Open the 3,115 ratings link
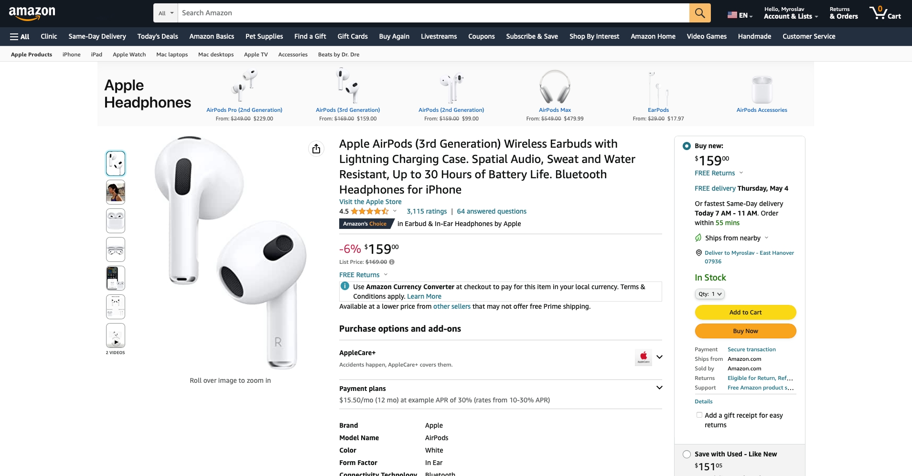Screen dimensions: 912x476 click(426, 211)
